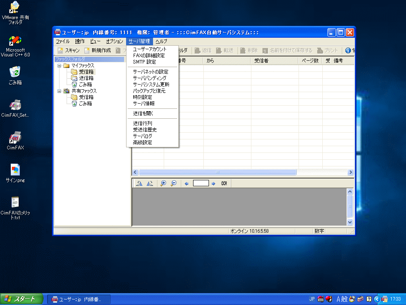
Task: Click the スタート start button
Action: click(x=21, y=299)
